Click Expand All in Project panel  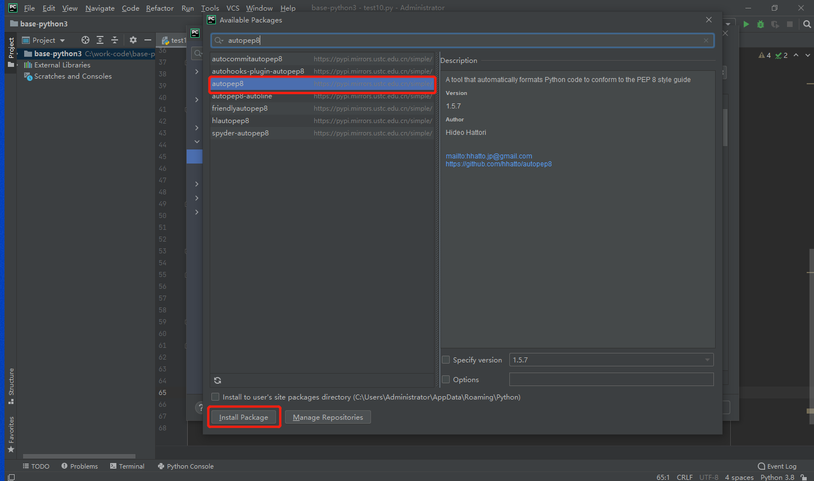pos(100,40)
